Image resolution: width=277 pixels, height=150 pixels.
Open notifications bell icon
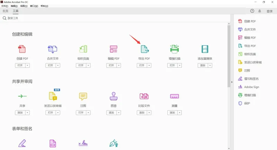pyautogui.click(x=259, y=11)
